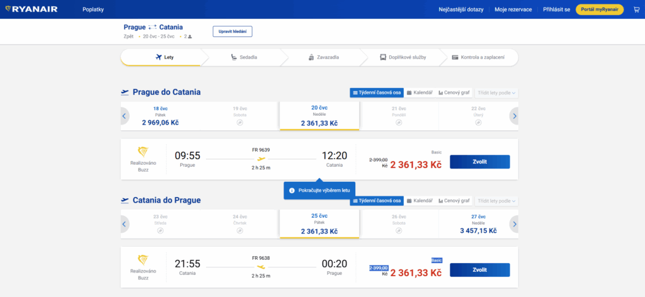Click the arriving plane icon by Catania do Prague
The image size is (645, 297).
[x=125, y=201]
